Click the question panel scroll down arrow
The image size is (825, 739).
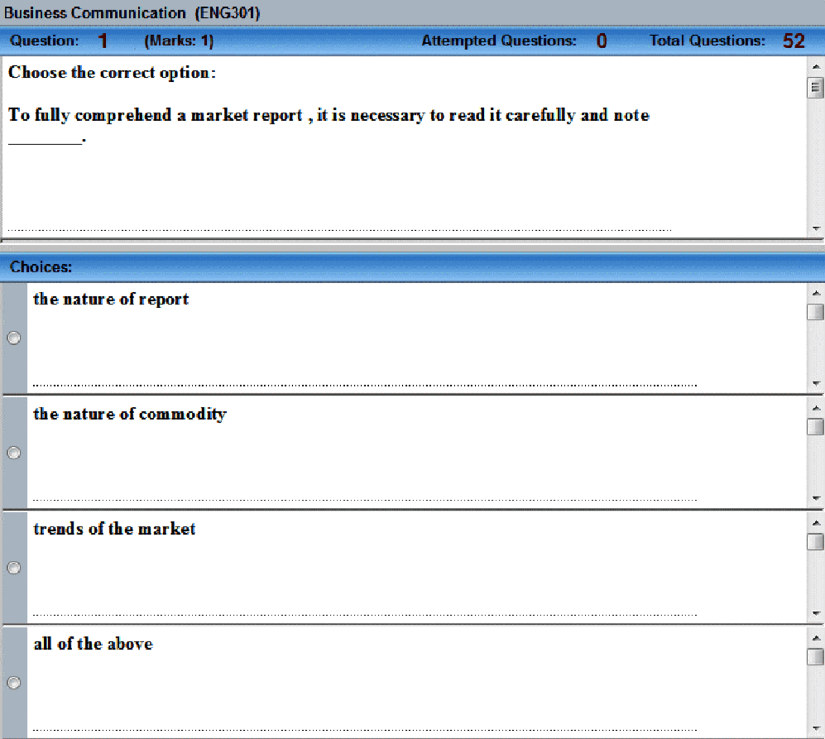[x=816, y=228]
